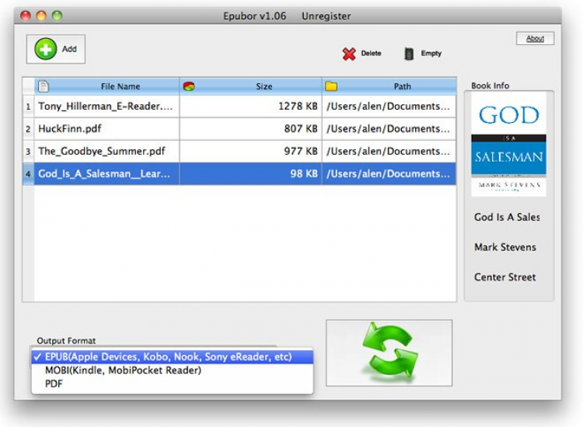
Task: Click the Delete label
Action: (371, 53)
